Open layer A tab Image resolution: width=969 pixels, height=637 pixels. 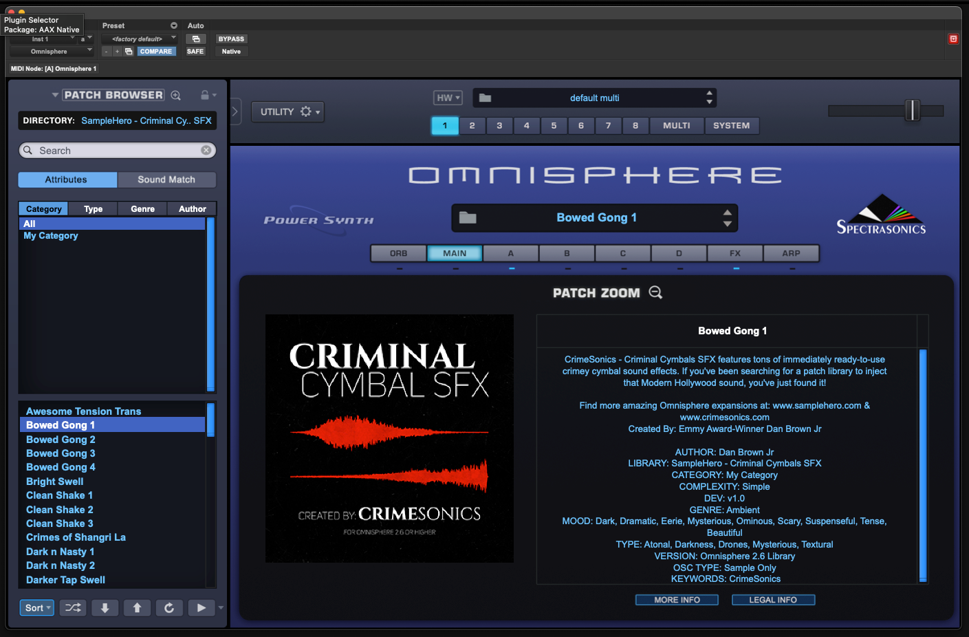[x=511, y=253]
